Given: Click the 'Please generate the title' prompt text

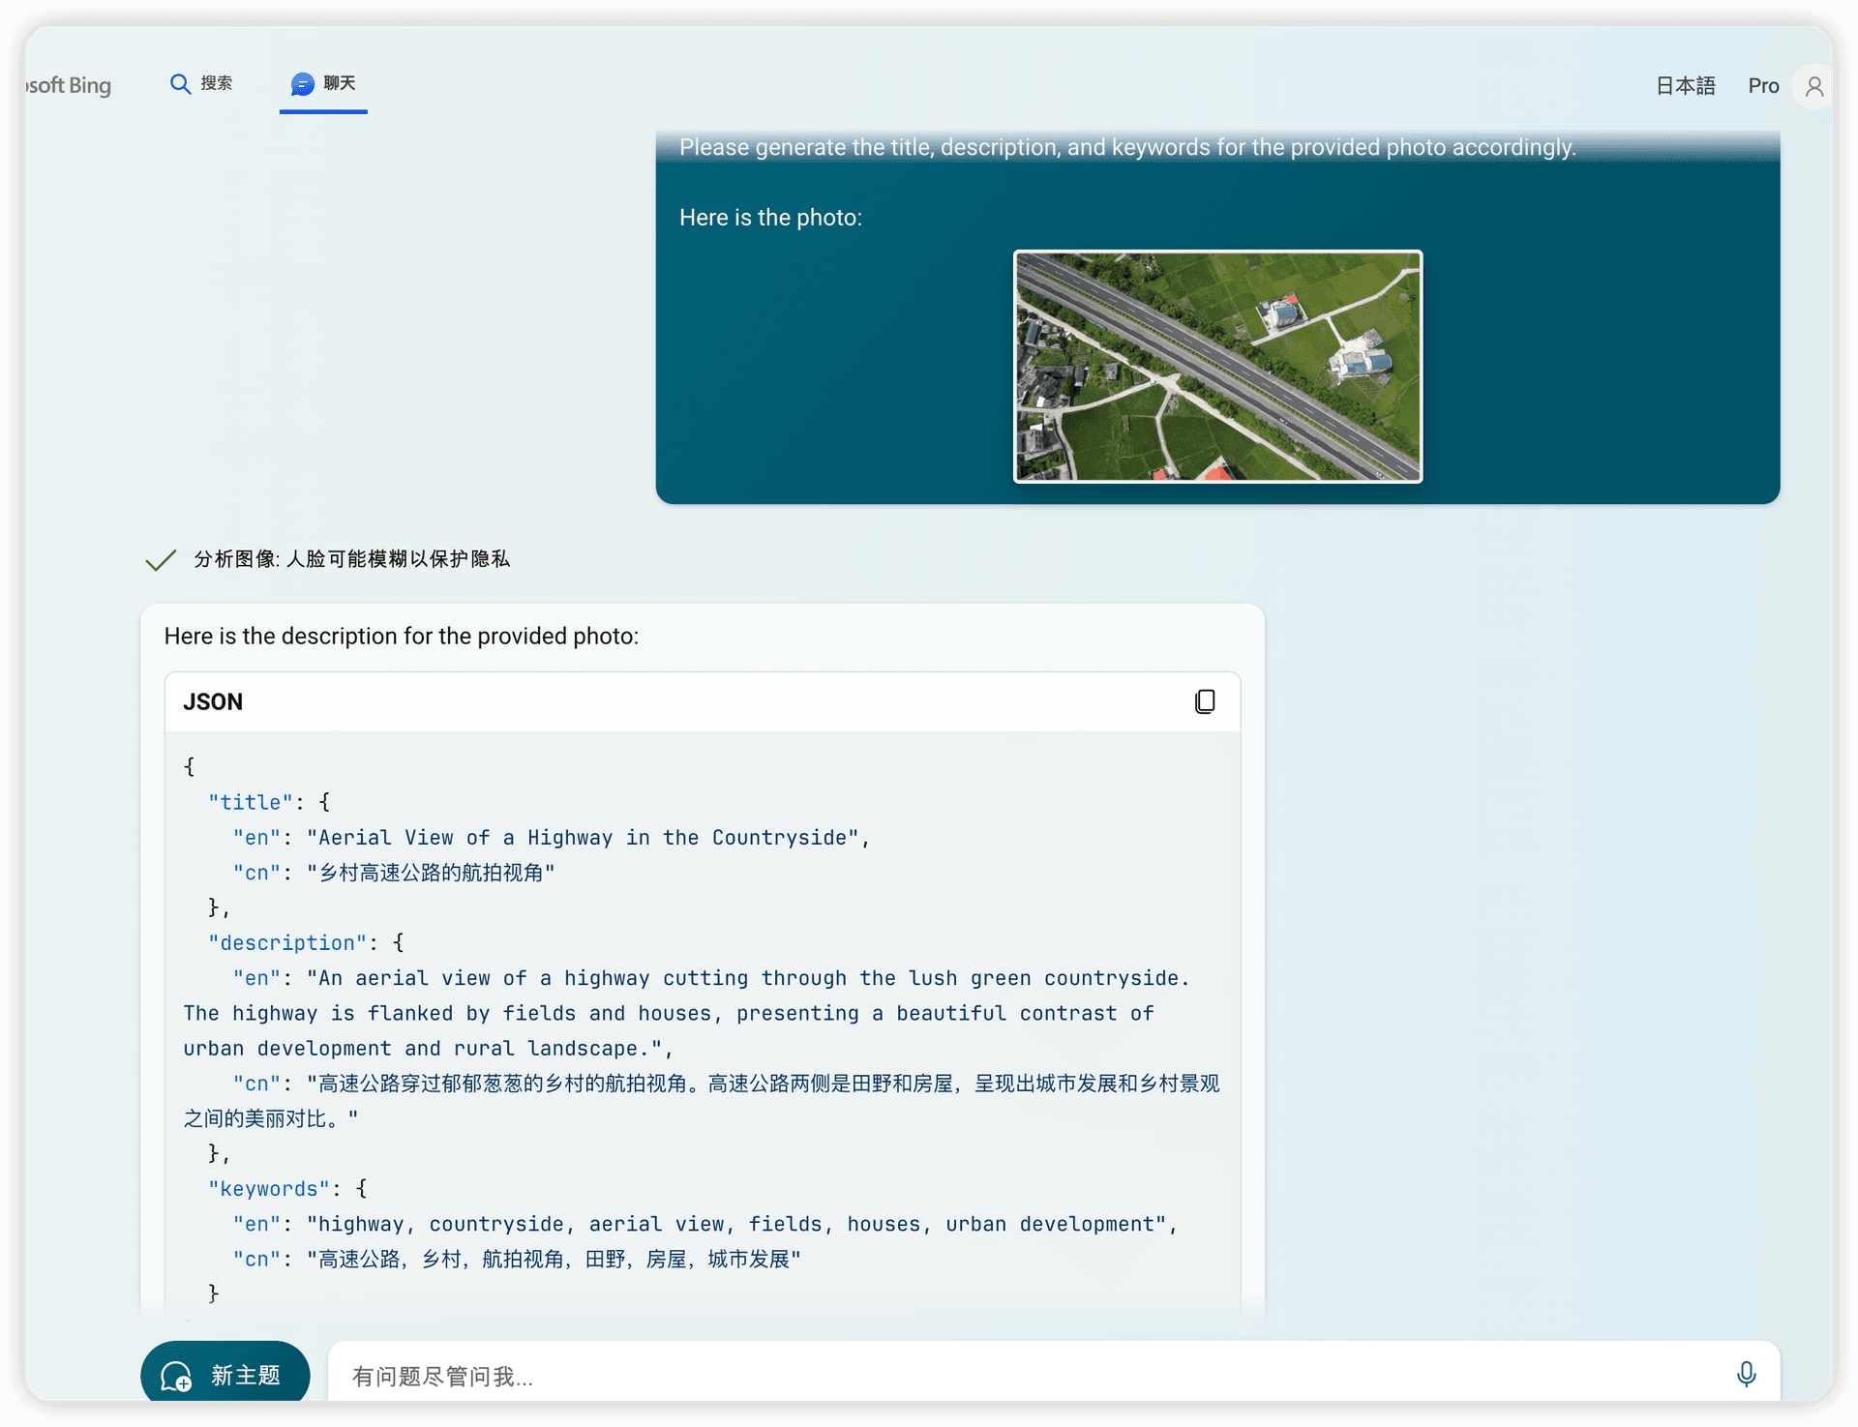Looking at the screenshot, I should 1127,147.
